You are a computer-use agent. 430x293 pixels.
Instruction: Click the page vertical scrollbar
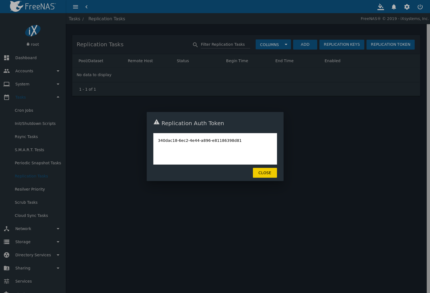[x=428, y=159]
